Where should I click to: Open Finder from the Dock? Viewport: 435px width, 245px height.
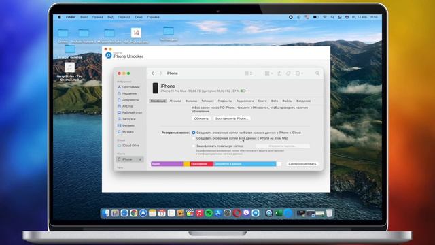point(106,213)
